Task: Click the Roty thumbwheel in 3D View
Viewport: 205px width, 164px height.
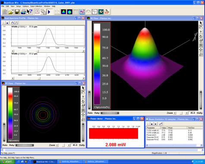Action: [110, 113]
